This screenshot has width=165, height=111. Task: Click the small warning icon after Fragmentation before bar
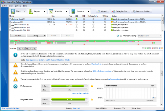[x=92, y=99]
